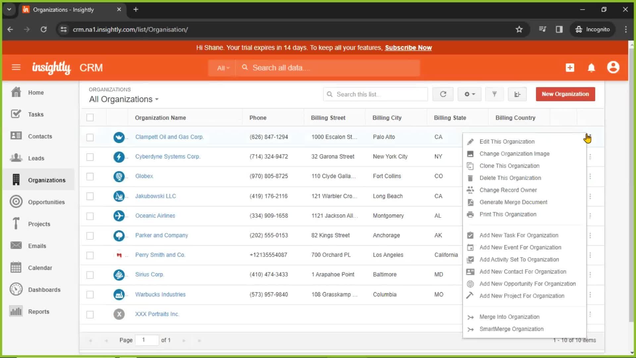
Task: Open the Perry Smith and Co. link
Action: coord(160,255)
